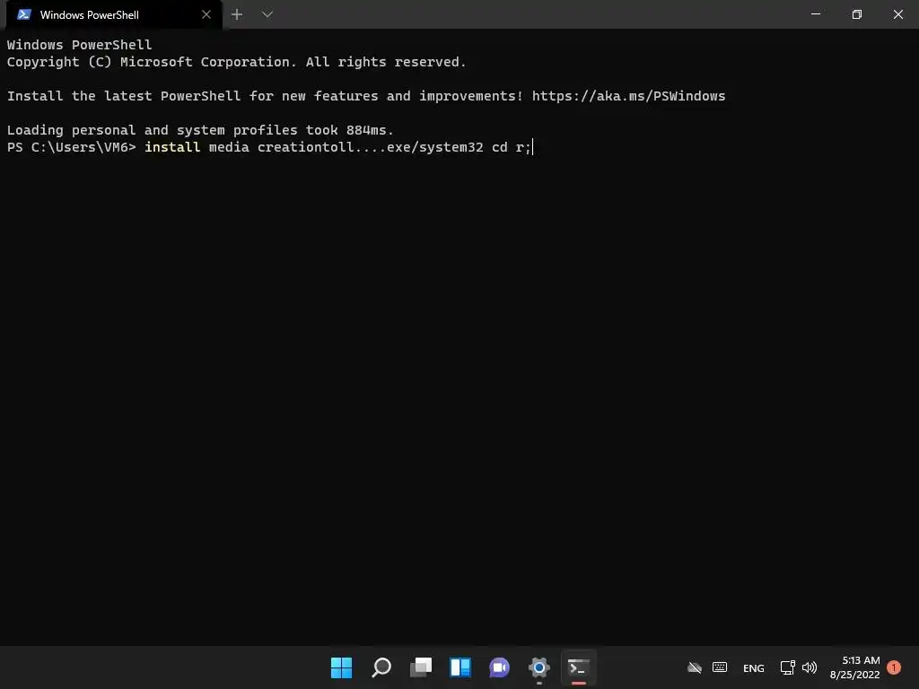Expand the new tab profiles dropdown
The height and width of the screenshot is (689, 919).
pyautogui.click(x=267, y=14)
